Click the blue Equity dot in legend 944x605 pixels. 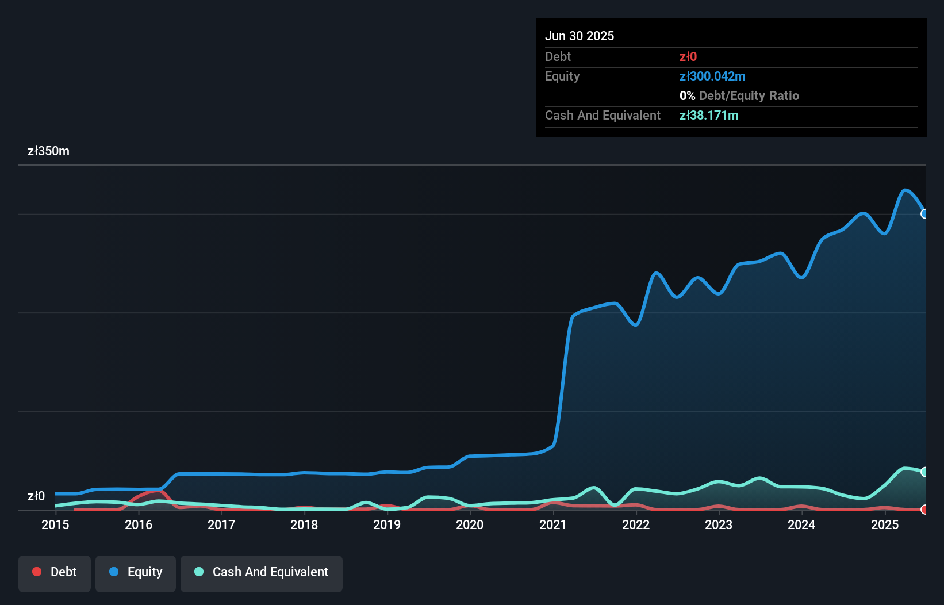point(114,572)
